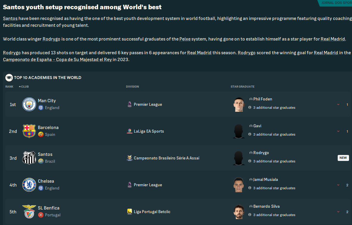This screenshot has width=352, height=225.
Task: Click the SL Benfica eagle crest
Action: coord(29,212)
